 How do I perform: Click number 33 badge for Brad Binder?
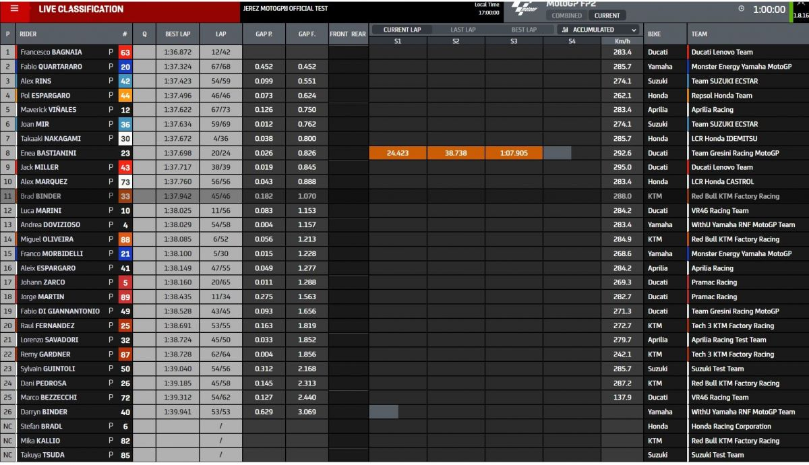[125, 196]
